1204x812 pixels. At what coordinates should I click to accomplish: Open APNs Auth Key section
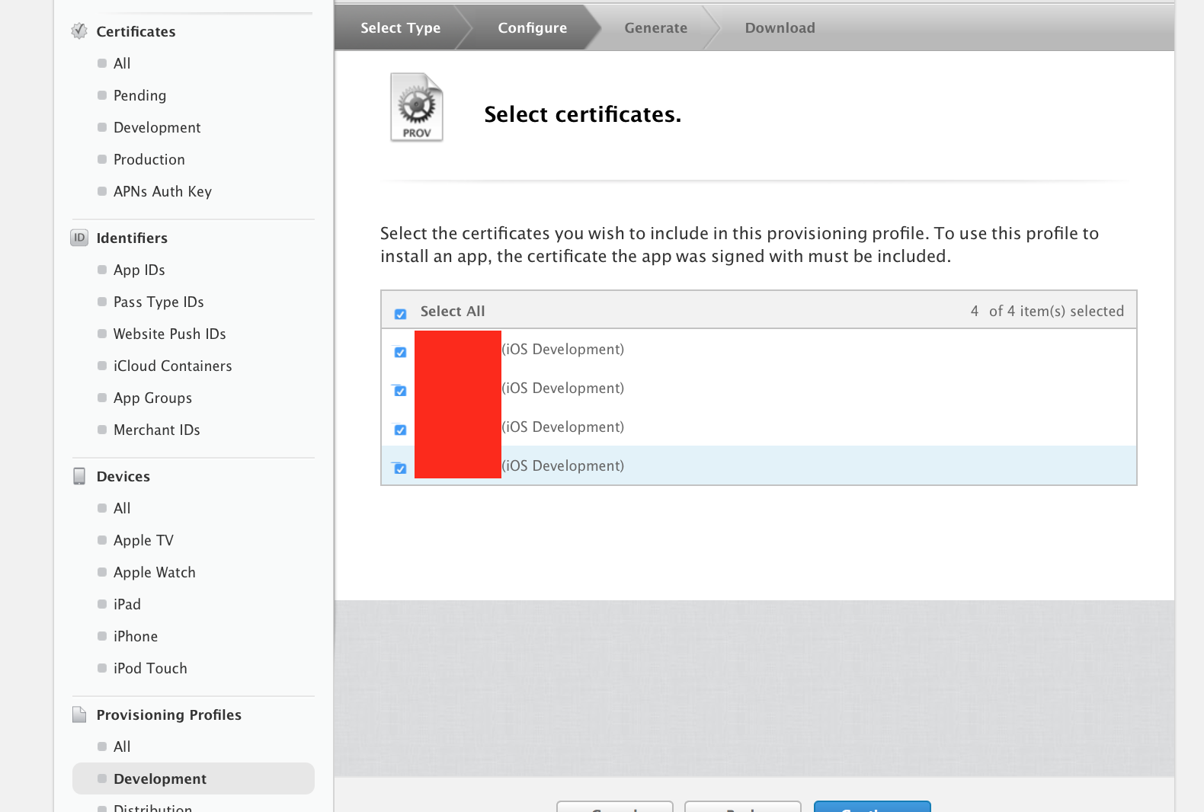coord(162,191)
